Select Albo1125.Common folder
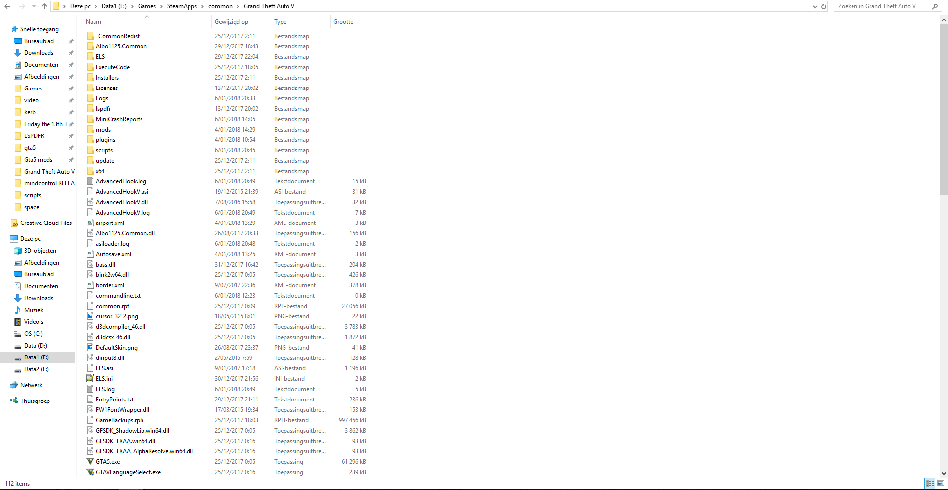The image size is (948, 490). click(x=121, y=46)
